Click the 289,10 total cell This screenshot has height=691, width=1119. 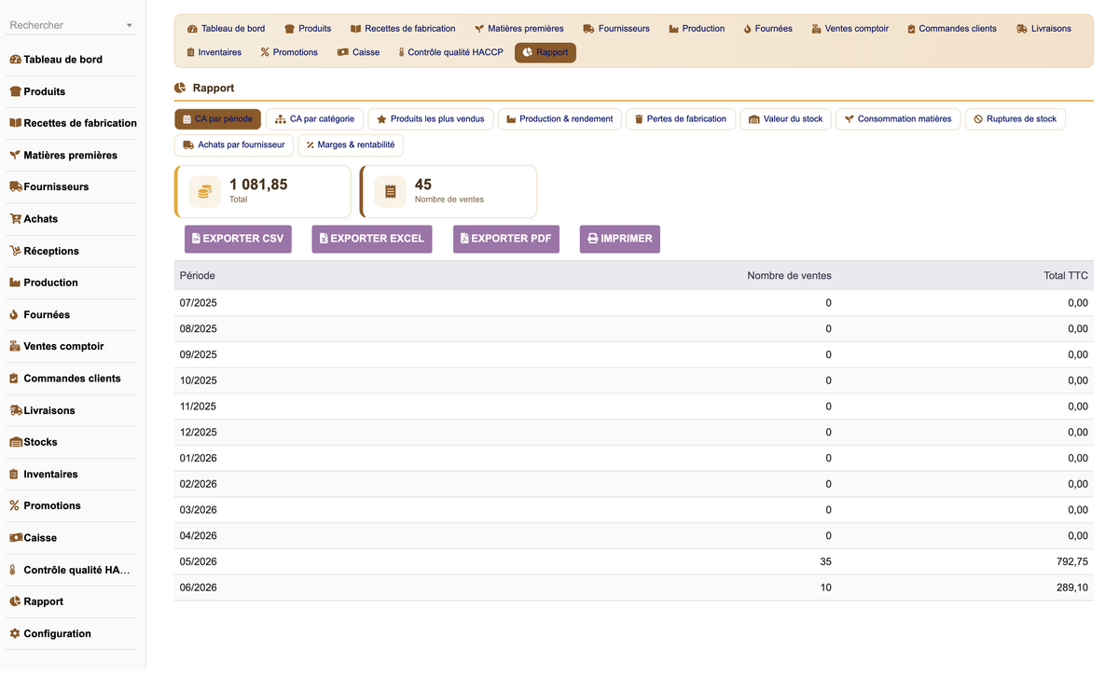click(x=1072, y=587)
